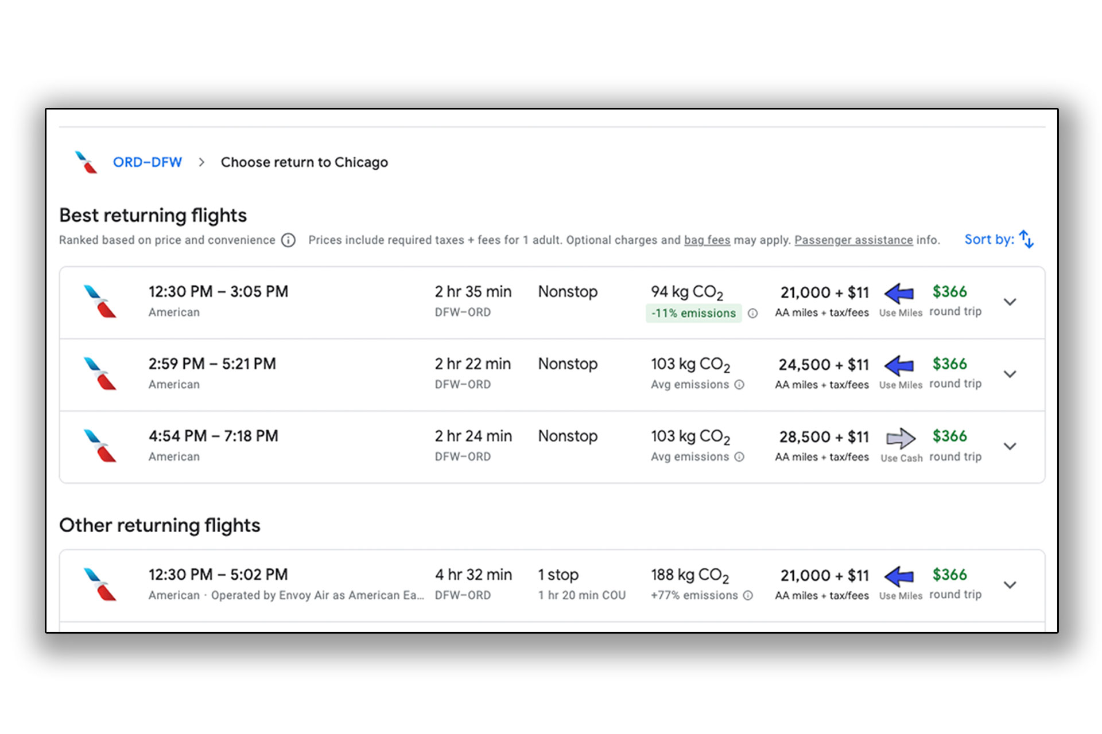Viewport: 1102px width, 734px height.
Task: Expand the 12:30 PM – 3:05 PM flight details
Action: 1010,302
